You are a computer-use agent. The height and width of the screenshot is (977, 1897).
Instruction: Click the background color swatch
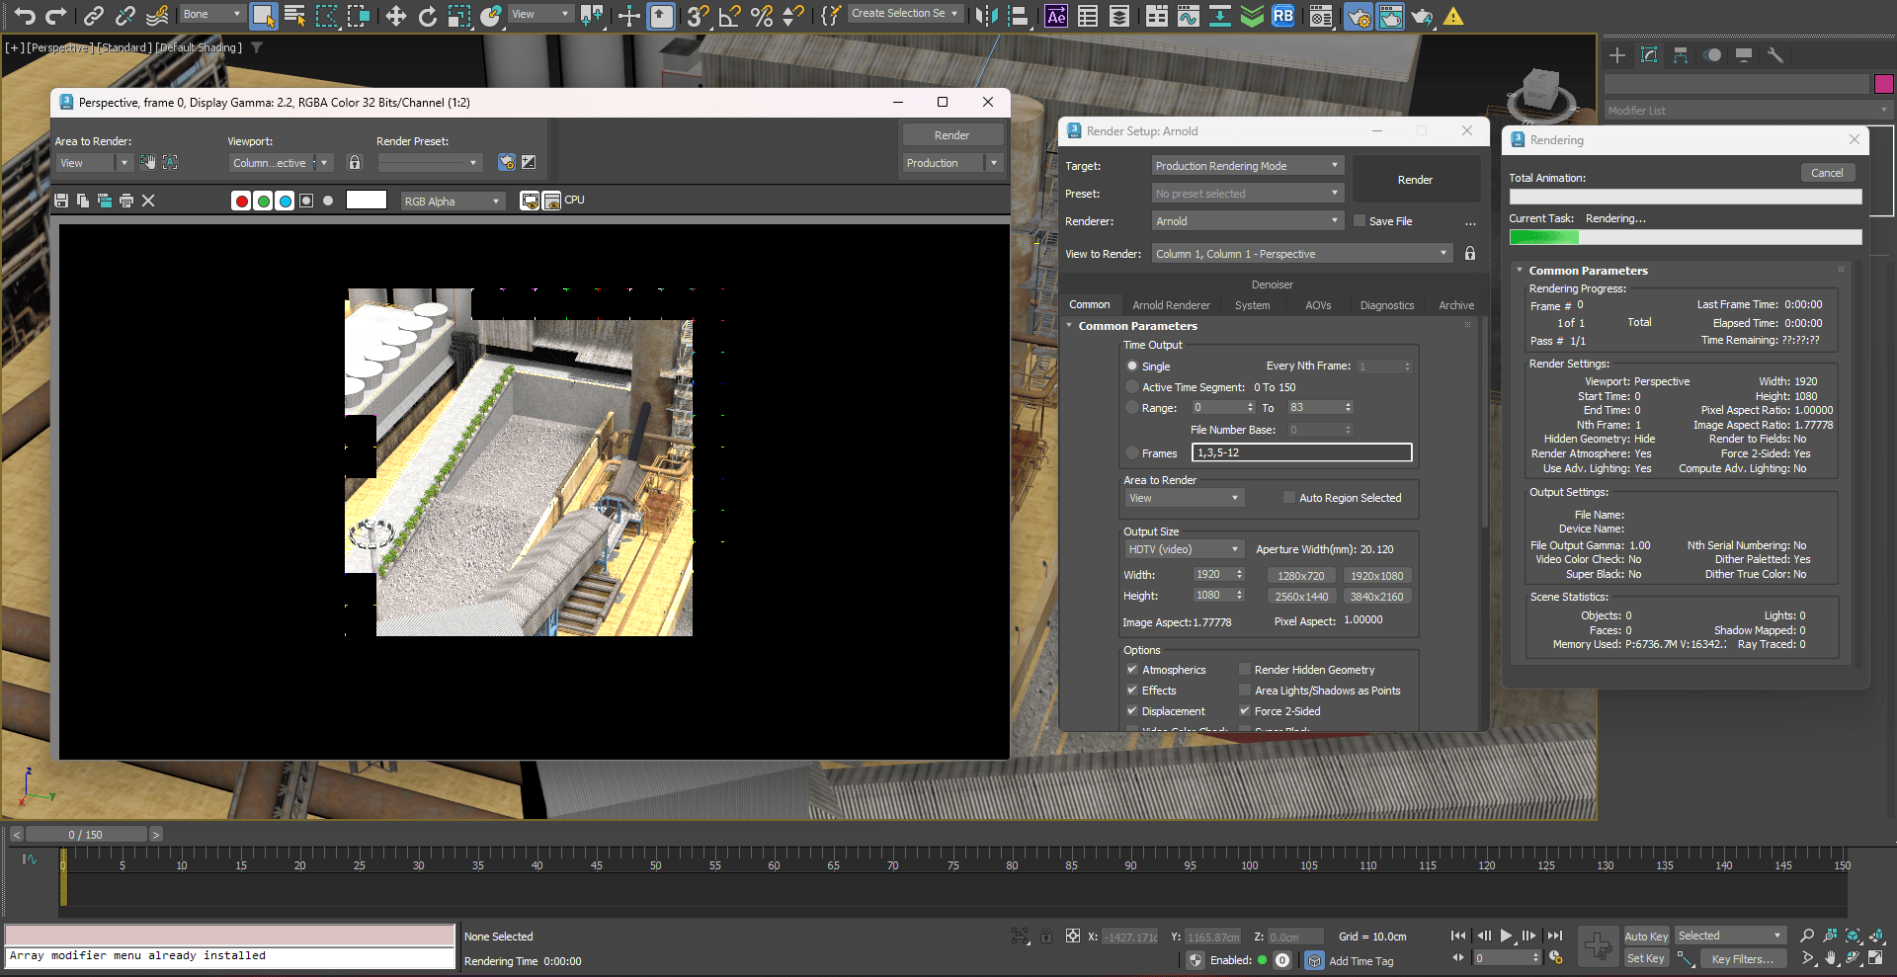(366, 199)
